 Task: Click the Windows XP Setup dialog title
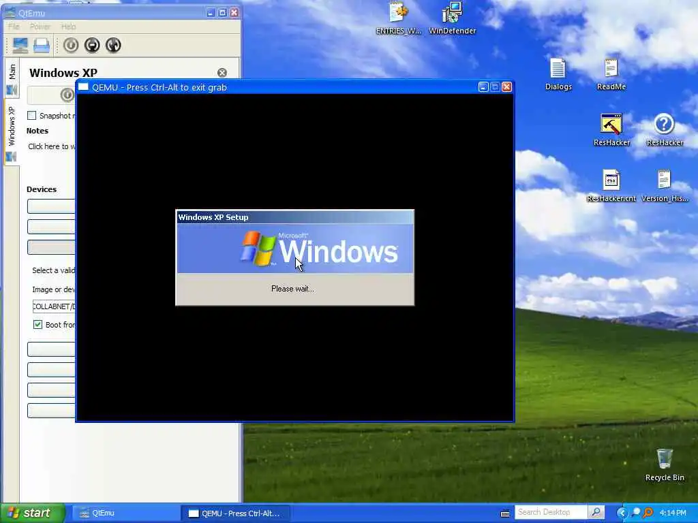click(x=213, y=217)
